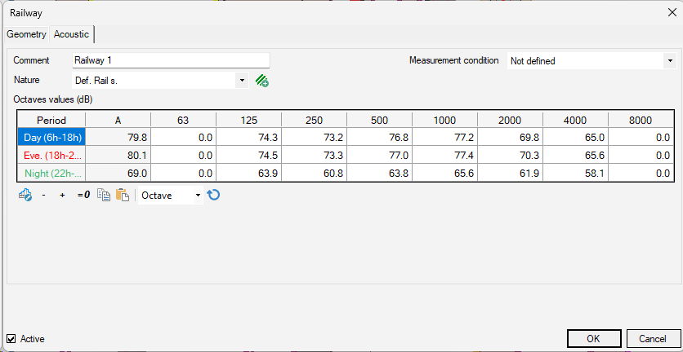Select the Acoustic tab
Viewport: 683px width, 352px height.
tap(71, 34)
